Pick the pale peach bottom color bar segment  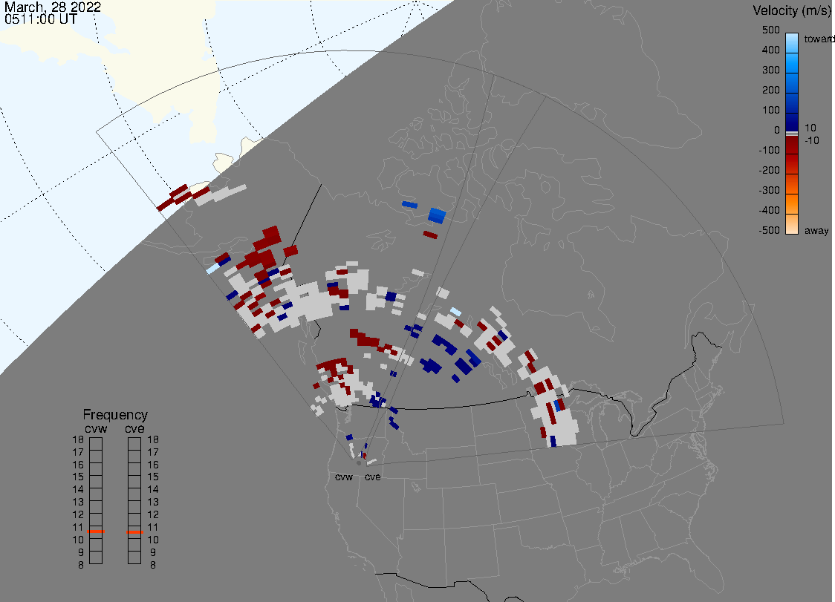pyautogui.click(x=792, y=223)
